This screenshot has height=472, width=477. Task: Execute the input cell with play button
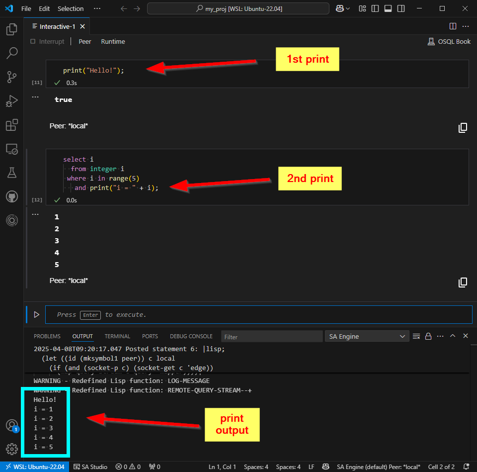36,314
